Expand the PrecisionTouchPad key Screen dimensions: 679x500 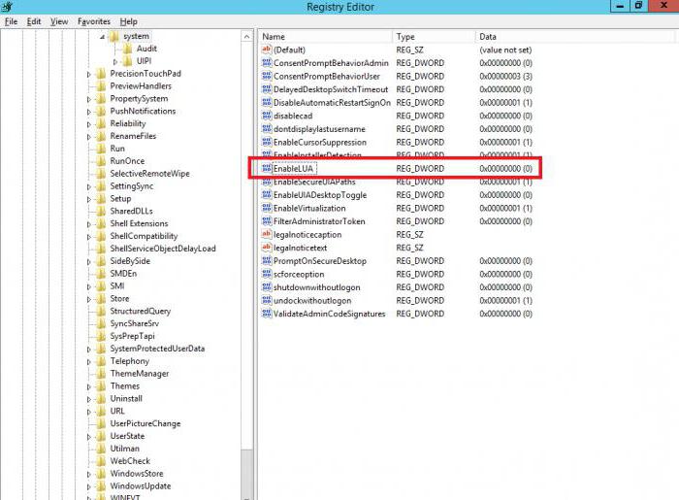coord(89,74)
